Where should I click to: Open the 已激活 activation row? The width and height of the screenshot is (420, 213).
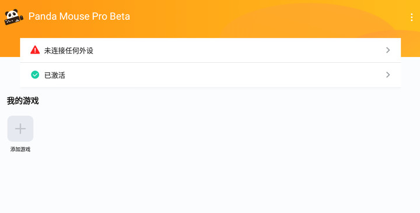click(210, 75)
